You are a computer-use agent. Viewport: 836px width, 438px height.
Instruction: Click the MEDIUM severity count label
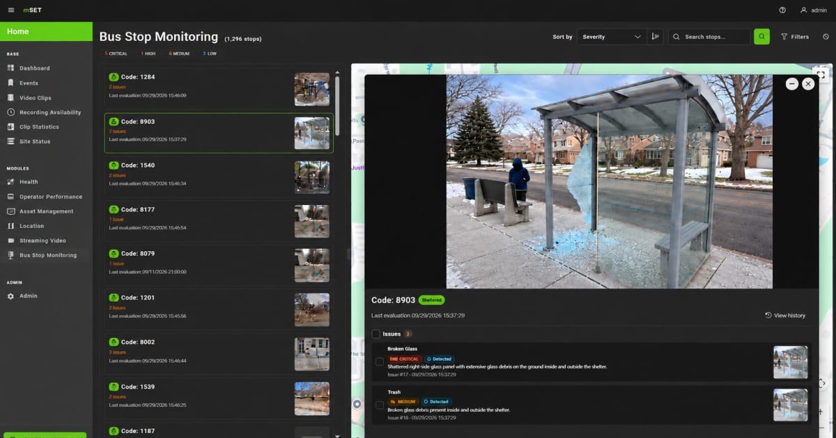(180, 54)
